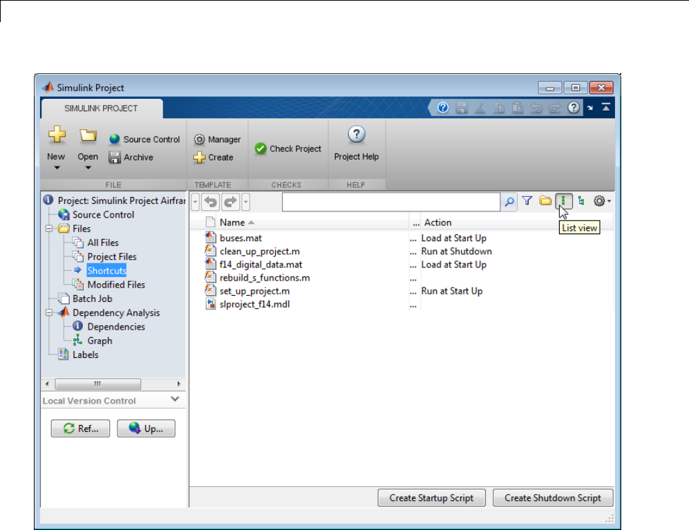Select set_up_project.m file
689x530 pixels.
pyautogui.click(x=254, y=291)
